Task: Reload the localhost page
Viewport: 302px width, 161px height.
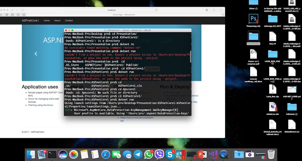Action: tap(156, 10)
